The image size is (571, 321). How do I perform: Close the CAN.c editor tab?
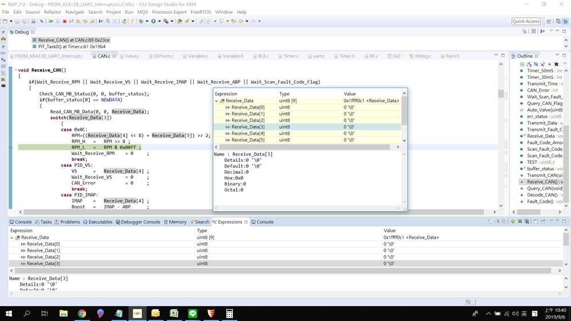pos(114,56)
